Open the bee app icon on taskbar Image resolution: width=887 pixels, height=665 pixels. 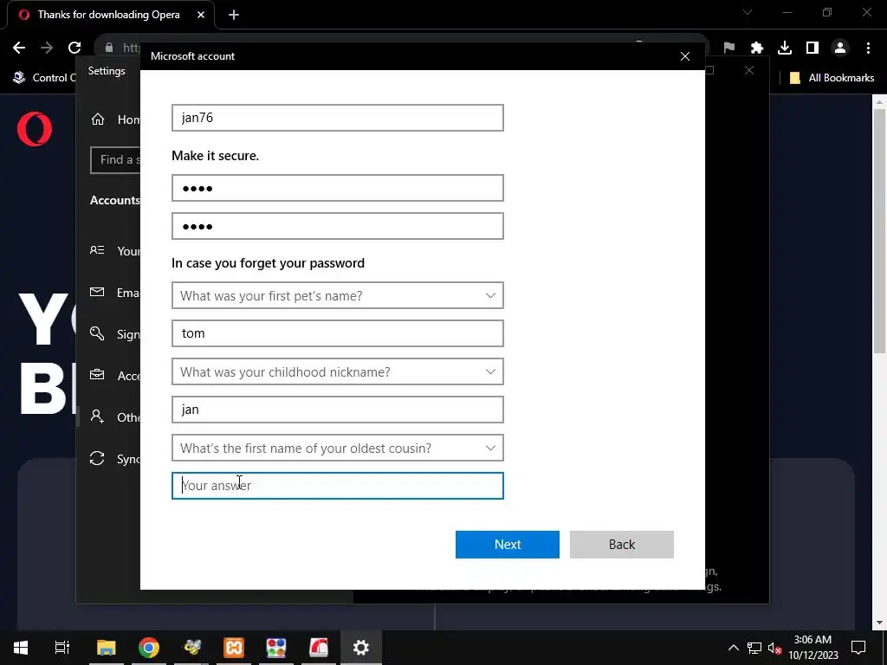pos(191,648)
